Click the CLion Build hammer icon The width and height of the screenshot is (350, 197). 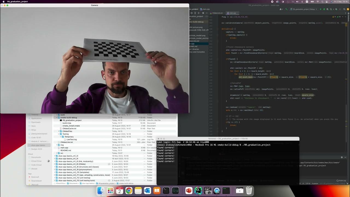pos(287,9)
